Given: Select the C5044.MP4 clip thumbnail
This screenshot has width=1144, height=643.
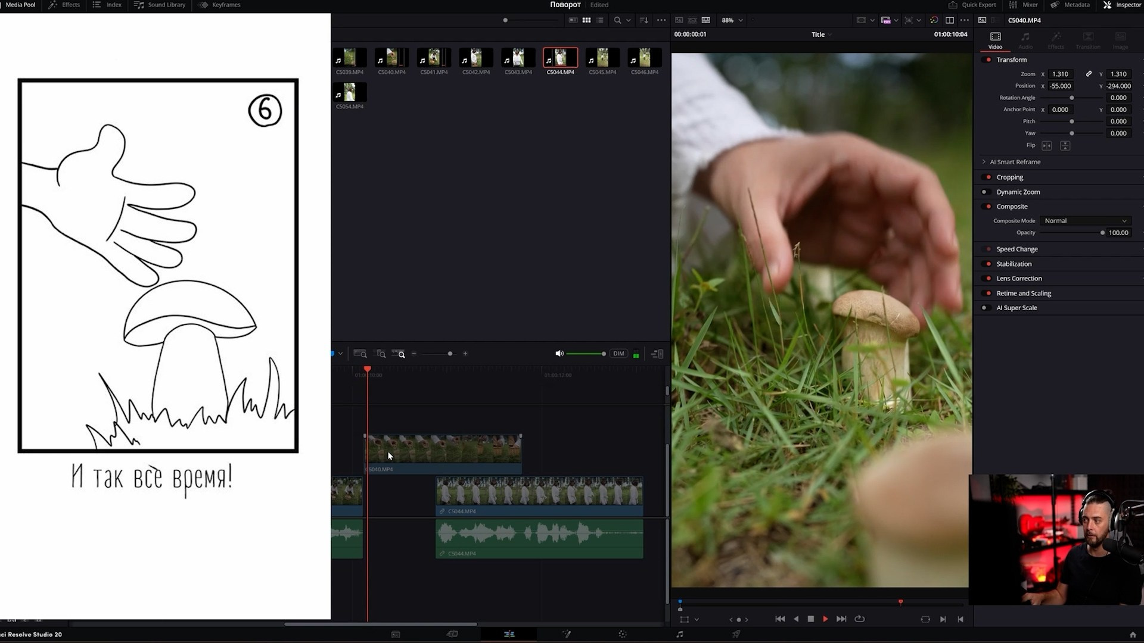Looking at the screenshot, I should pyautogui.click(x=560, y=58).
